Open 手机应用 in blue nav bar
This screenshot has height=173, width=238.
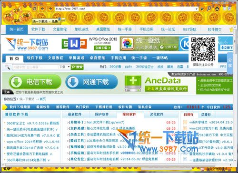[x=118, y=58]
